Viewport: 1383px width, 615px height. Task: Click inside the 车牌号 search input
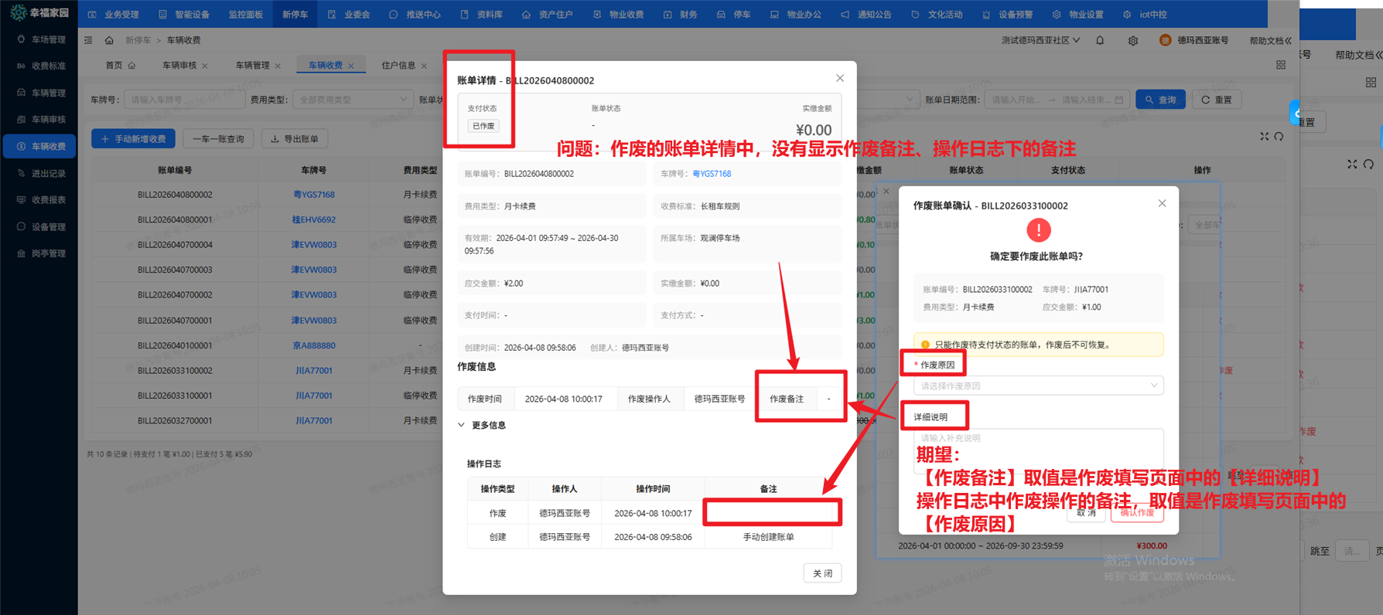click(x=184, y=100)
